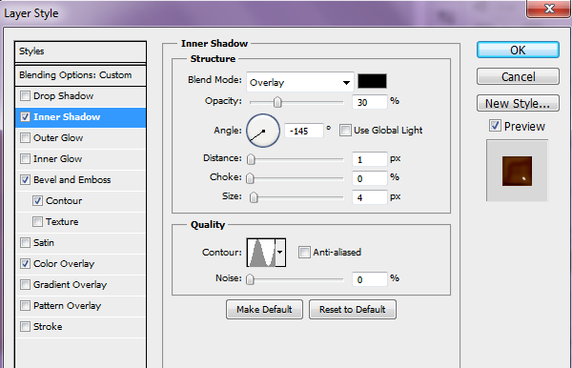Open Blending Options: Custom
The image size is (572, 368).
(81, 75)
